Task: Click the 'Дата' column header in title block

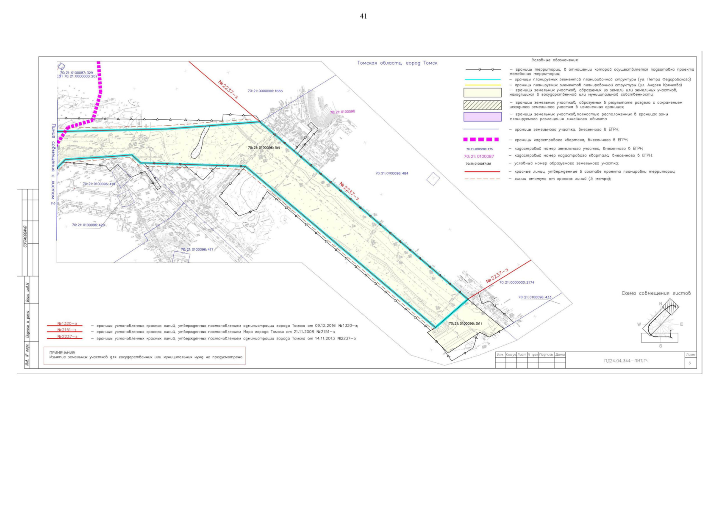Action: (x=560, y=354)
